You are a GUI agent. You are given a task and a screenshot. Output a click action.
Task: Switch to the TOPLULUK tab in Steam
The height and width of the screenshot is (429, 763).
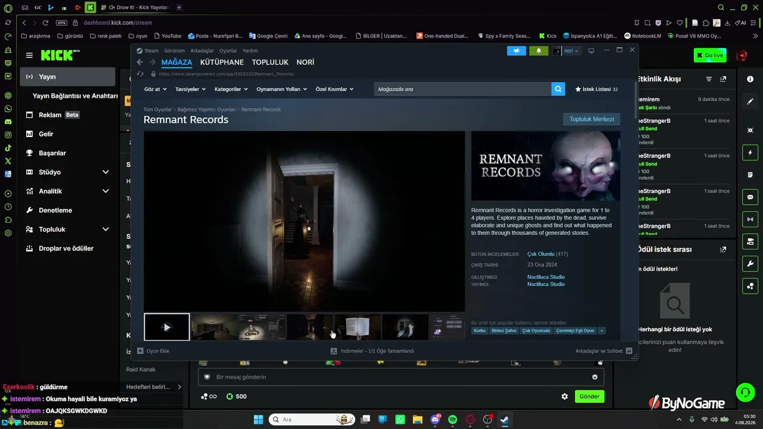(x=270, y=62)
